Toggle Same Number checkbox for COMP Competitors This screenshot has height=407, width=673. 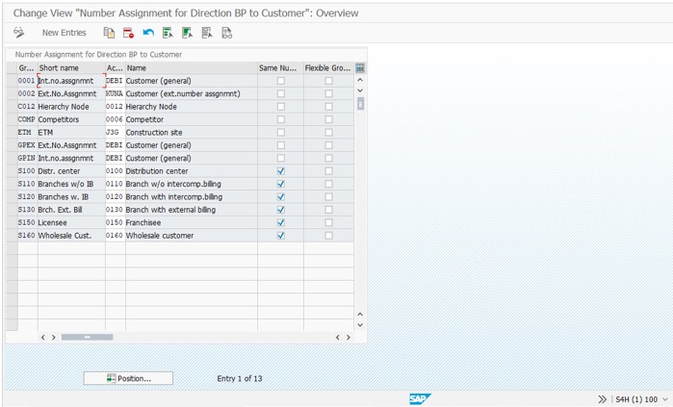281,119
